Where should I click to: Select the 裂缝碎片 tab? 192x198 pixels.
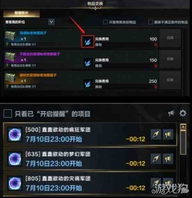pos(21,13)
